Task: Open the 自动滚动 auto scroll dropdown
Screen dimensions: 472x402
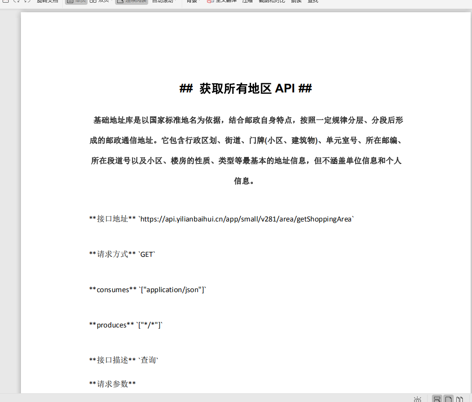Action: coord(164,1)
